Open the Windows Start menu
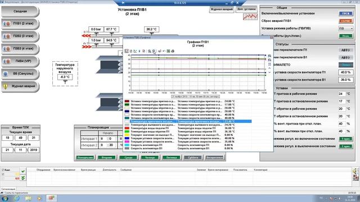This screenshot has height=202, width=360. point(4,198)
